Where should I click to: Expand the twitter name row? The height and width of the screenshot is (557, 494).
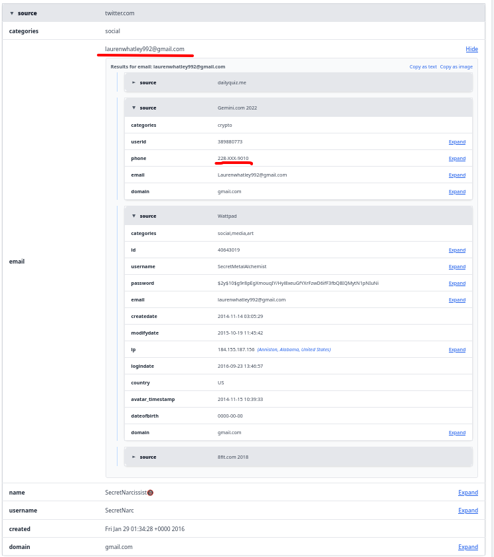(x=467, y=493)
